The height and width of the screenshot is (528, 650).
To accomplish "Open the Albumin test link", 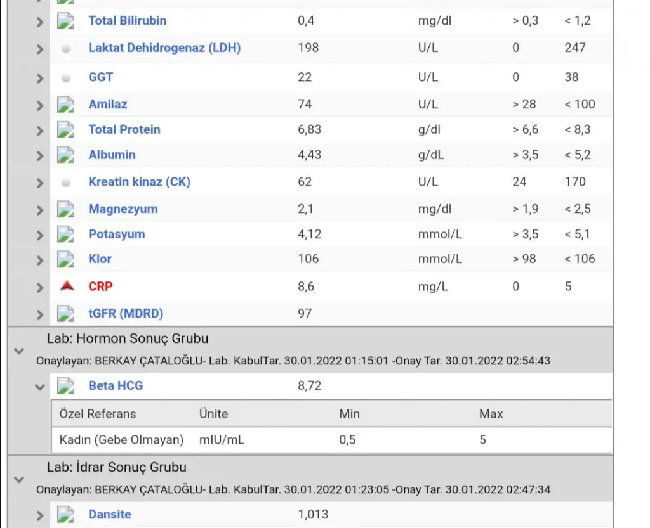I will (112, 155).
